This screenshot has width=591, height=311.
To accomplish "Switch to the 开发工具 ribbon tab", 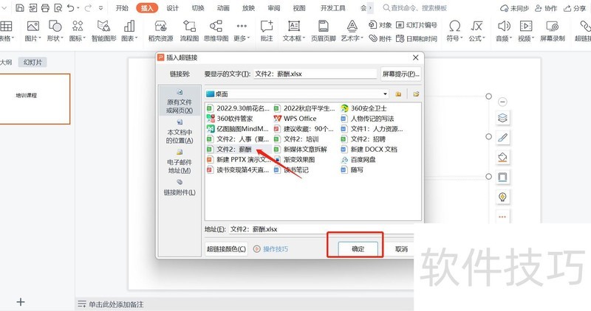I will click(333, 8).
